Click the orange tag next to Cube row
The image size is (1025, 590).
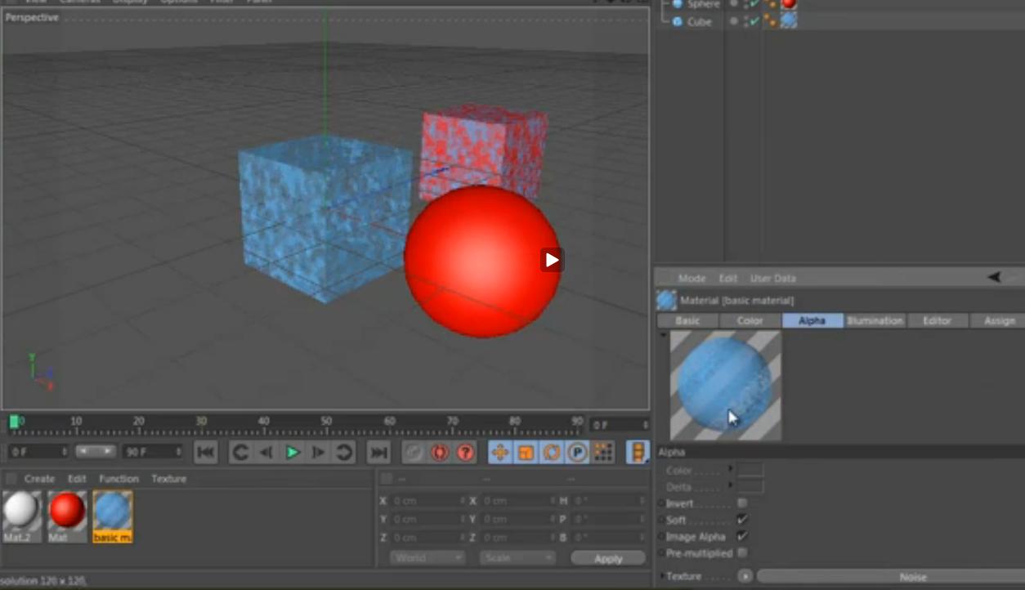point(771,21)
